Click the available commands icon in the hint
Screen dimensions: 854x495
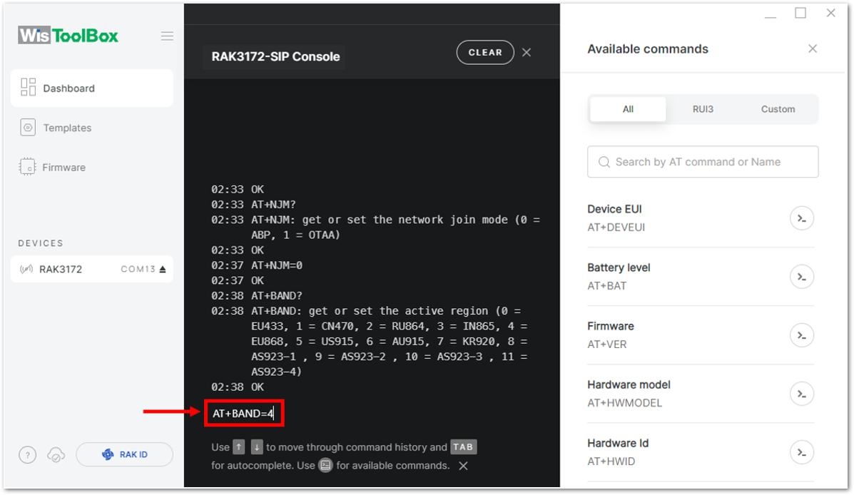[326, 466]
